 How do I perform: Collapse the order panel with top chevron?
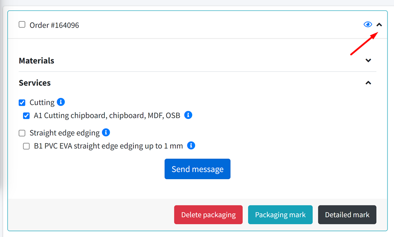tap(379, 25)
